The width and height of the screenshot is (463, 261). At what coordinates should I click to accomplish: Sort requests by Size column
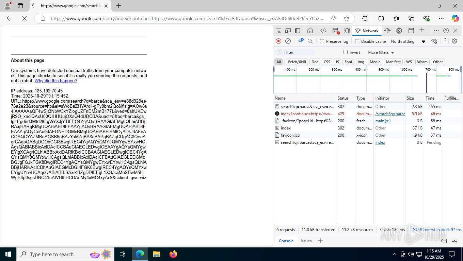tap(414, 98)
